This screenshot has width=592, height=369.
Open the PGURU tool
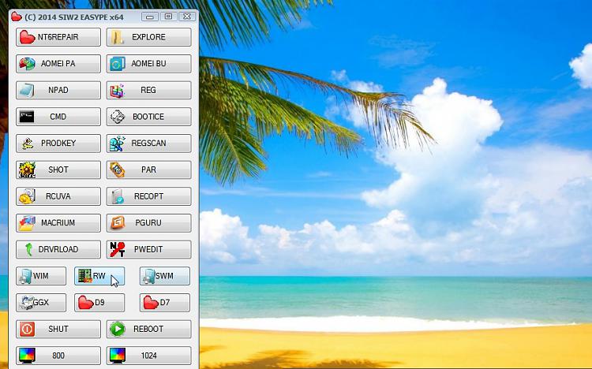tap(148, 223)
